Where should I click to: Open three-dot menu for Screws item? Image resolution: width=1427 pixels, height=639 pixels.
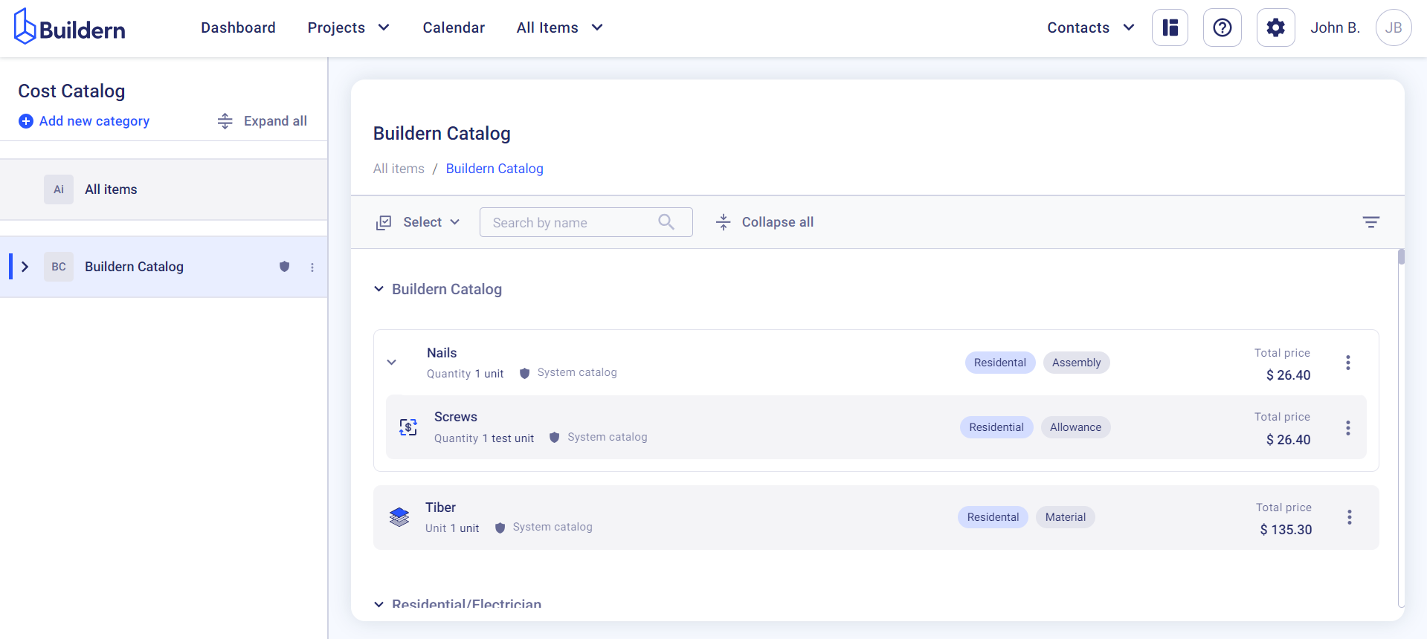(x=1347, y=428)
